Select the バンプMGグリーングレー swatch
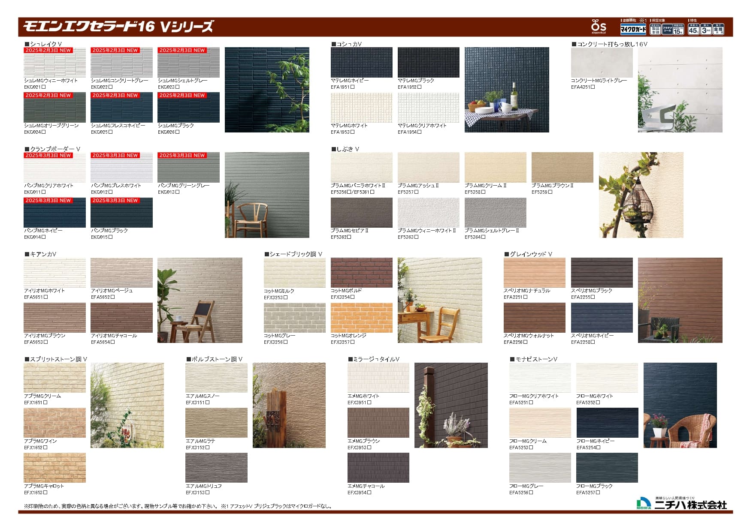The image size is (753, 532). (188, 167)
